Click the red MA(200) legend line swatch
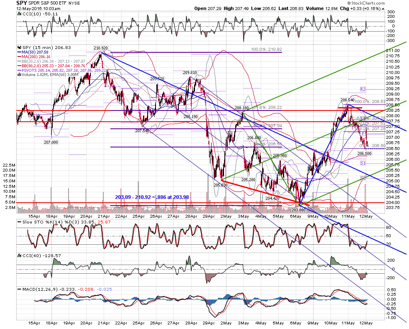Viewport: 409px width, 329px height. [19, 57]
